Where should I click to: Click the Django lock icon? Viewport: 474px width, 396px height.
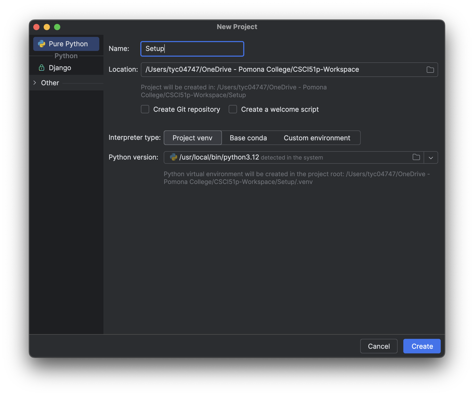[42, 68]
